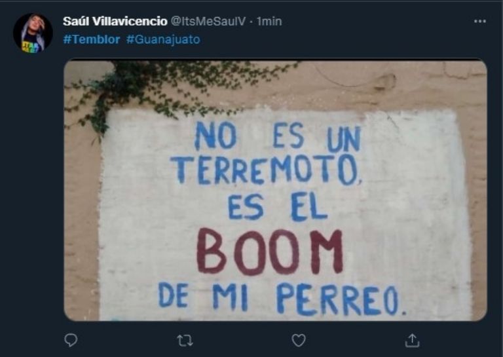Expand the tweet overflow menu ellipsis
Viewport: 503px width, 357px height.
[480, 21]
